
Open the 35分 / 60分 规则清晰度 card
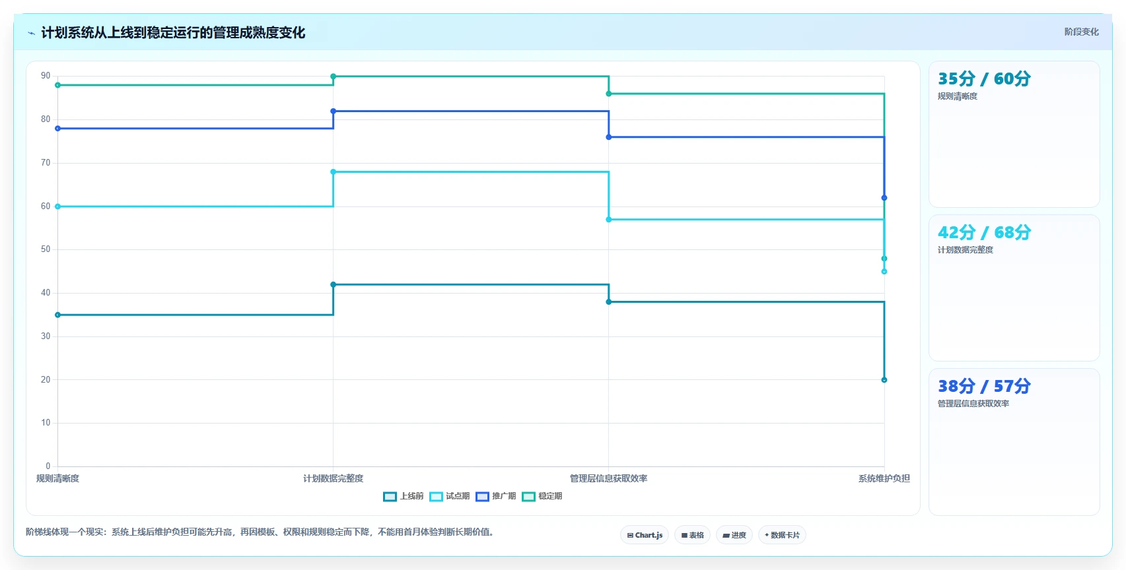(x=1014, y=135)
